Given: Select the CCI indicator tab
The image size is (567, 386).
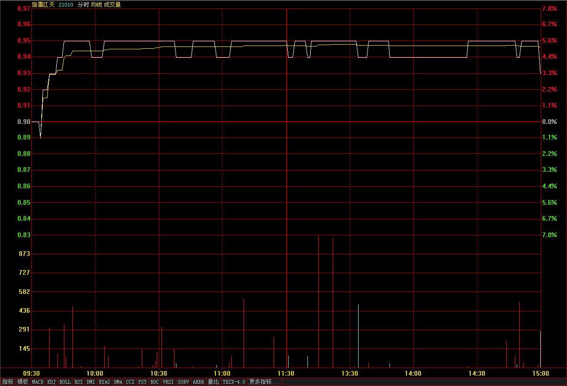Looking at the screenshot, I should coord(130,382).
